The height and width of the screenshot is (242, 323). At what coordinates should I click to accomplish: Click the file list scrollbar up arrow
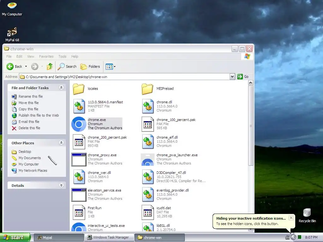250,83
